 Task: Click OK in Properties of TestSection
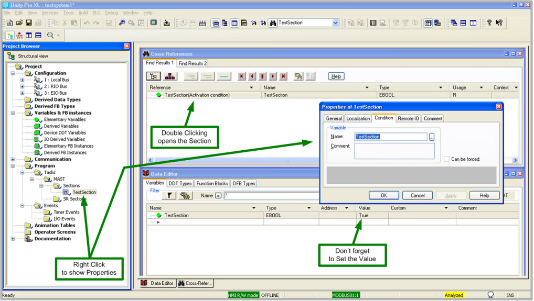pos(384,195)
